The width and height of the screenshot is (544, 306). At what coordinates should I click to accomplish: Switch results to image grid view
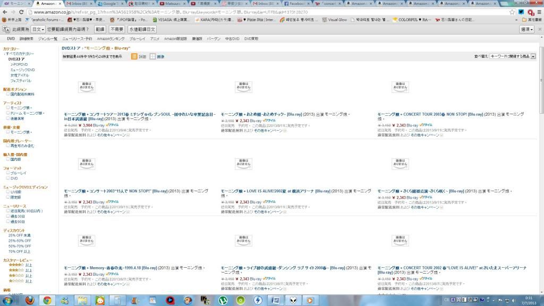pos(152,56)
